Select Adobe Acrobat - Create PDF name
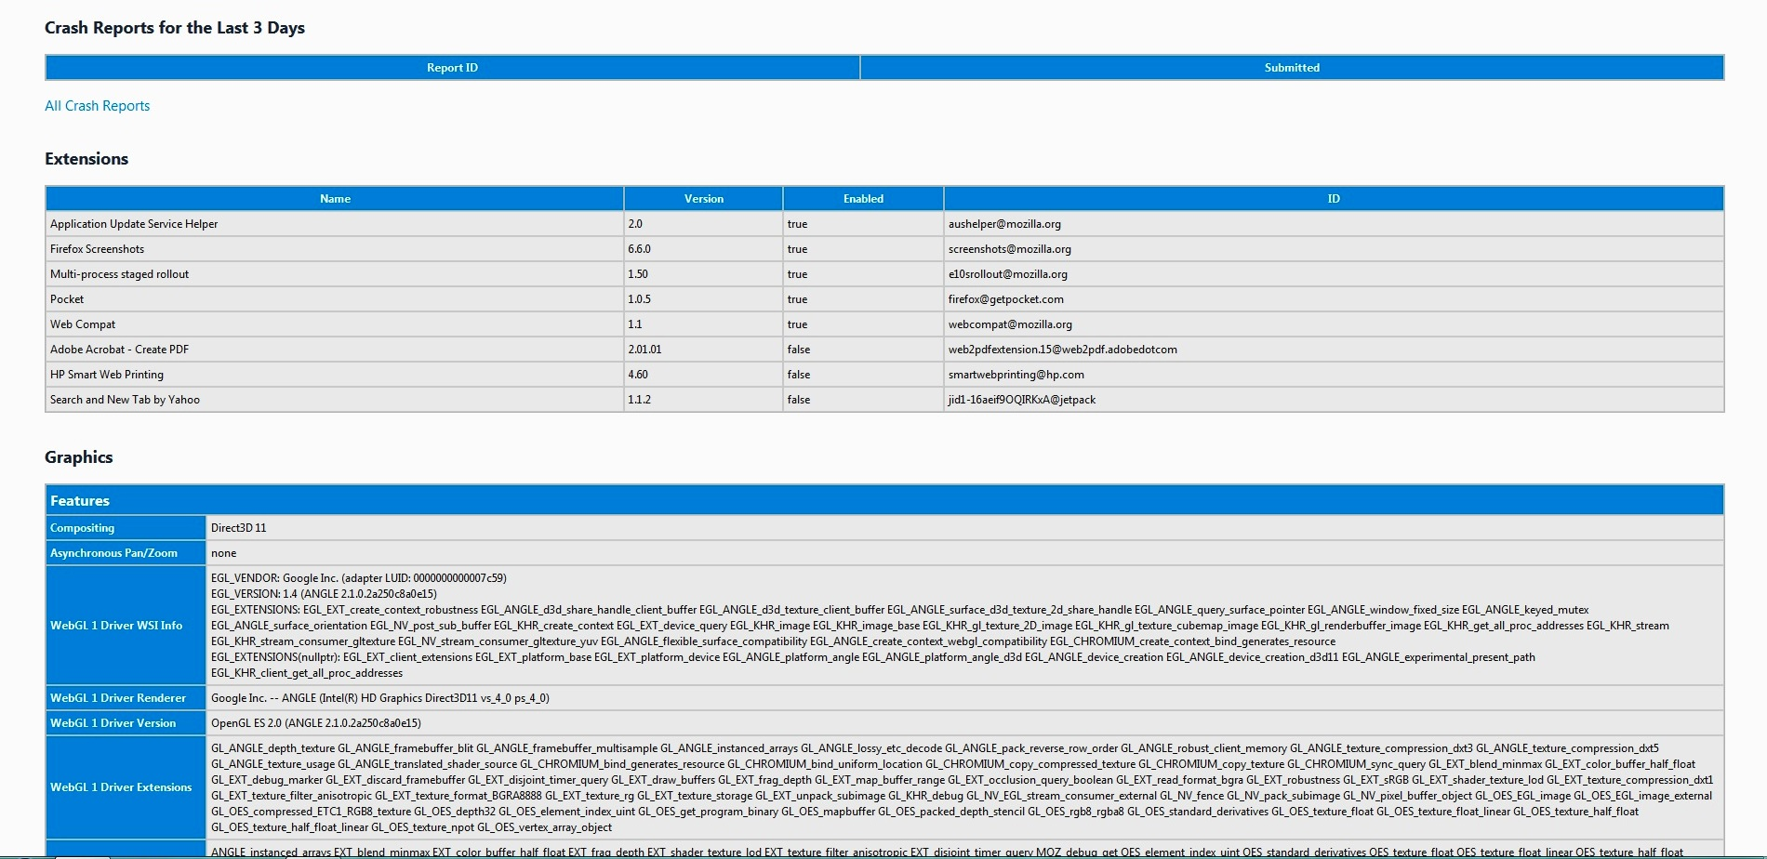 (119, 350)
